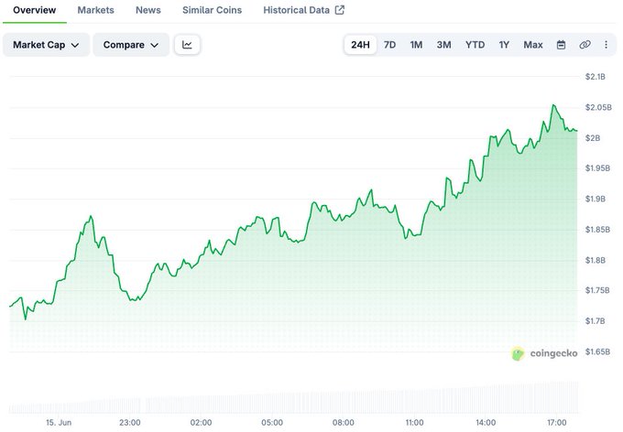Viewport: 623px width, 432px height.
Task: Click the $1.75B y-axis label
Action: click(x=597, y=290)
